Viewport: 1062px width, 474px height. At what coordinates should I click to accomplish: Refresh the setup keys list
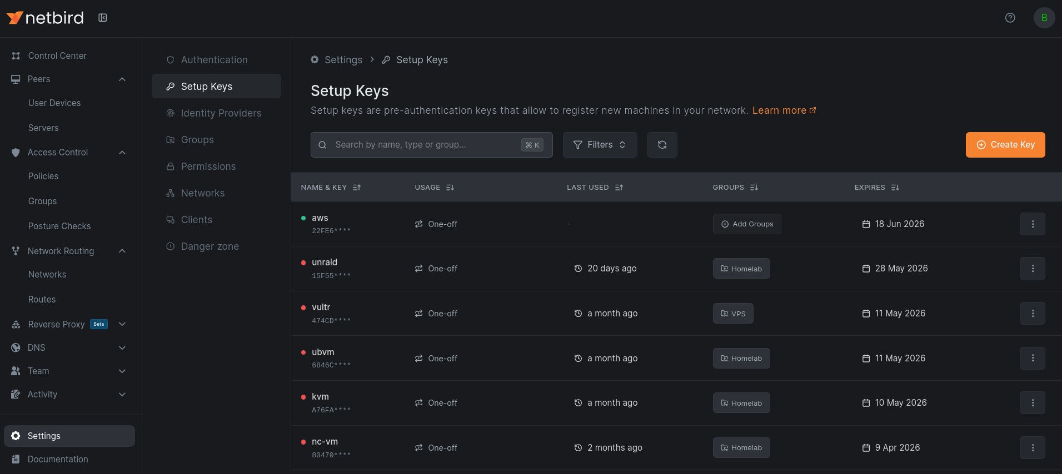662,145
